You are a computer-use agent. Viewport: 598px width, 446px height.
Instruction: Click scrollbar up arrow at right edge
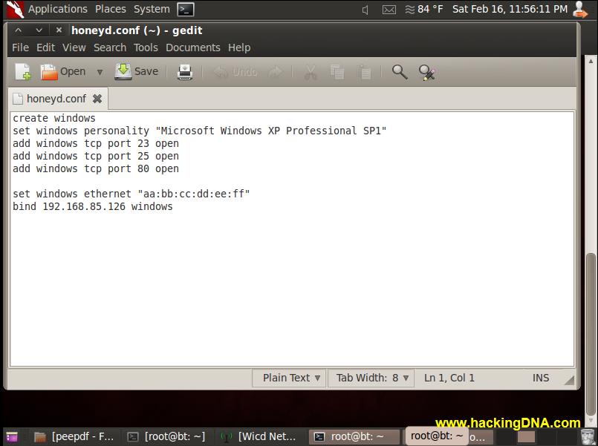(x=591, y=61)
